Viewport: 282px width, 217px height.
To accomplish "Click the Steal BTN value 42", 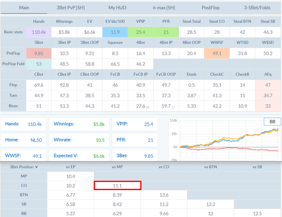I will 243,32.
